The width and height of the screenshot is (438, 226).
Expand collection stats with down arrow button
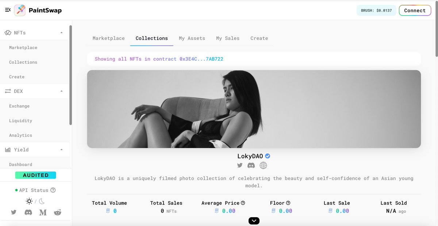point(254,221)
